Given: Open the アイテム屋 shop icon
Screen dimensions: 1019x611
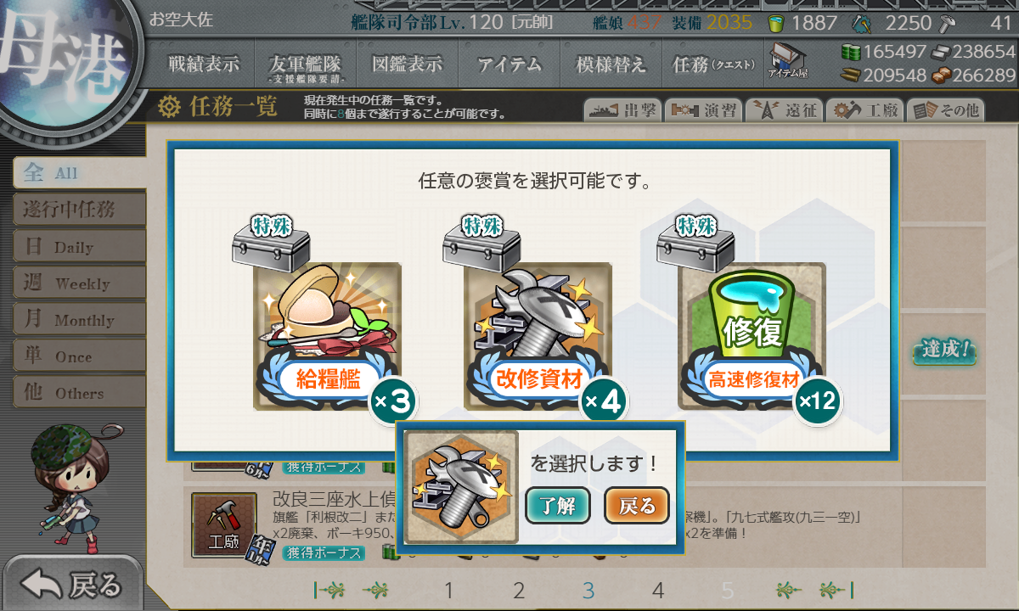Looking at the screenshot, I should pyautogui.click(x=788, y=61).
